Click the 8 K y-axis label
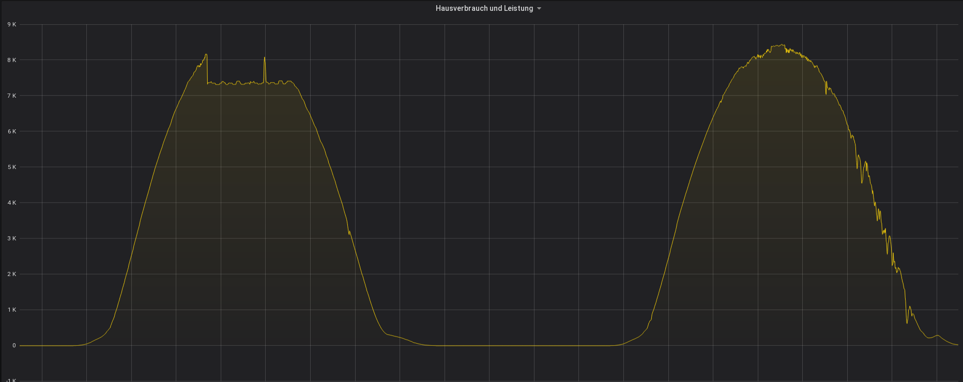The width and height of the screenshot is (963, 382). pos(12,60)
